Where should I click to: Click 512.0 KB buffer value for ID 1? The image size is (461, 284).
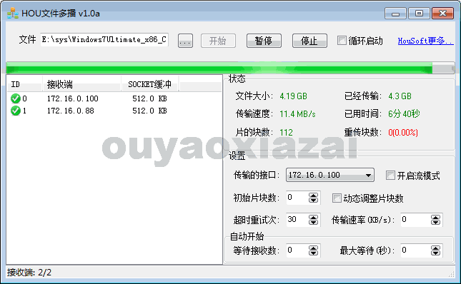[x=149, y=111]
